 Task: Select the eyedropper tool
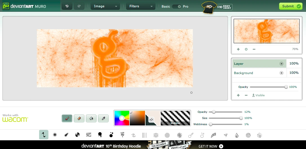point(103,118)
